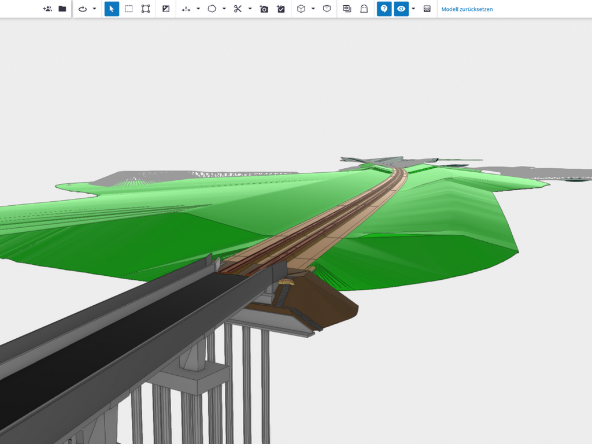Image resolution: width=592 pixels, height=444 pixels.
Task: Select the polygon markup shape tool
Action: [x=212, y=9]
